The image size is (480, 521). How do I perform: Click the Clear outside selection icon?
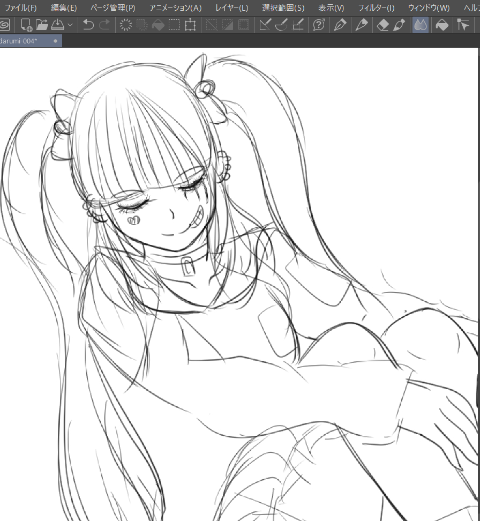(x=142, y=25)
